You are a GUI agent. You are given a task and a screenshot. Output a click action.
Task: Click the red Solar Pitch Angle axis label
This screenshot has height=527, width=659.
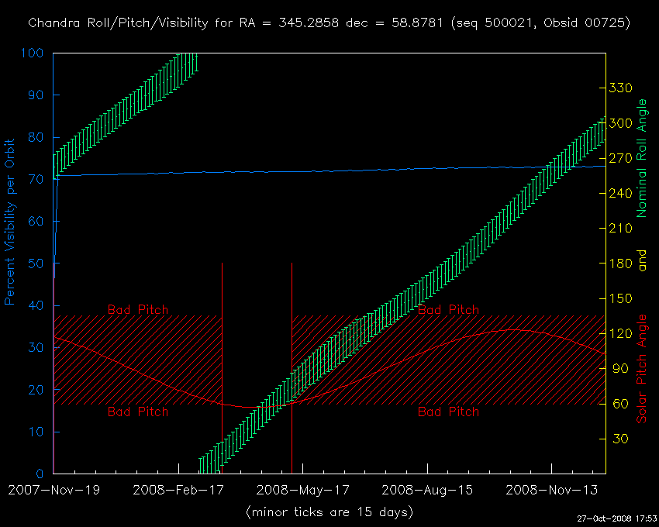(x=642, y=369)
